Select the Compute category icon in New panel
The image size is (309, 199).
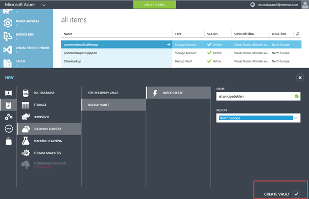(x=8, y=93)
